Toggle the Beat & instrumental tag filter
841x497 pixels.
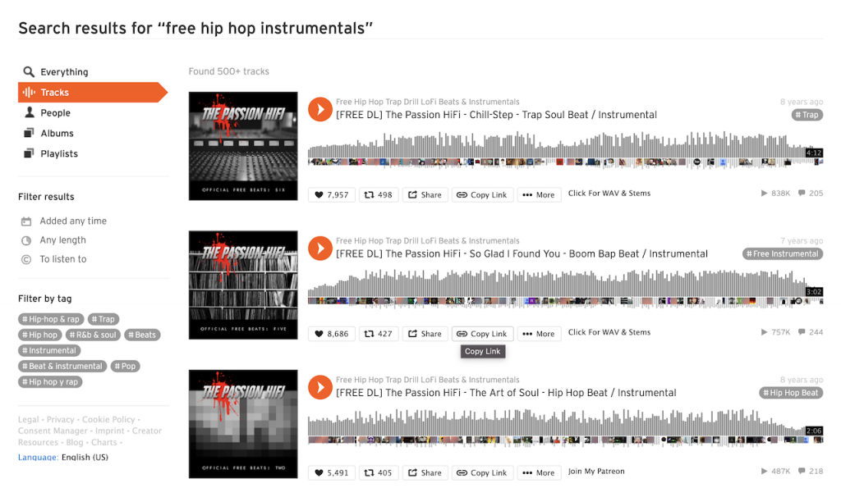(x=62, y=367)
